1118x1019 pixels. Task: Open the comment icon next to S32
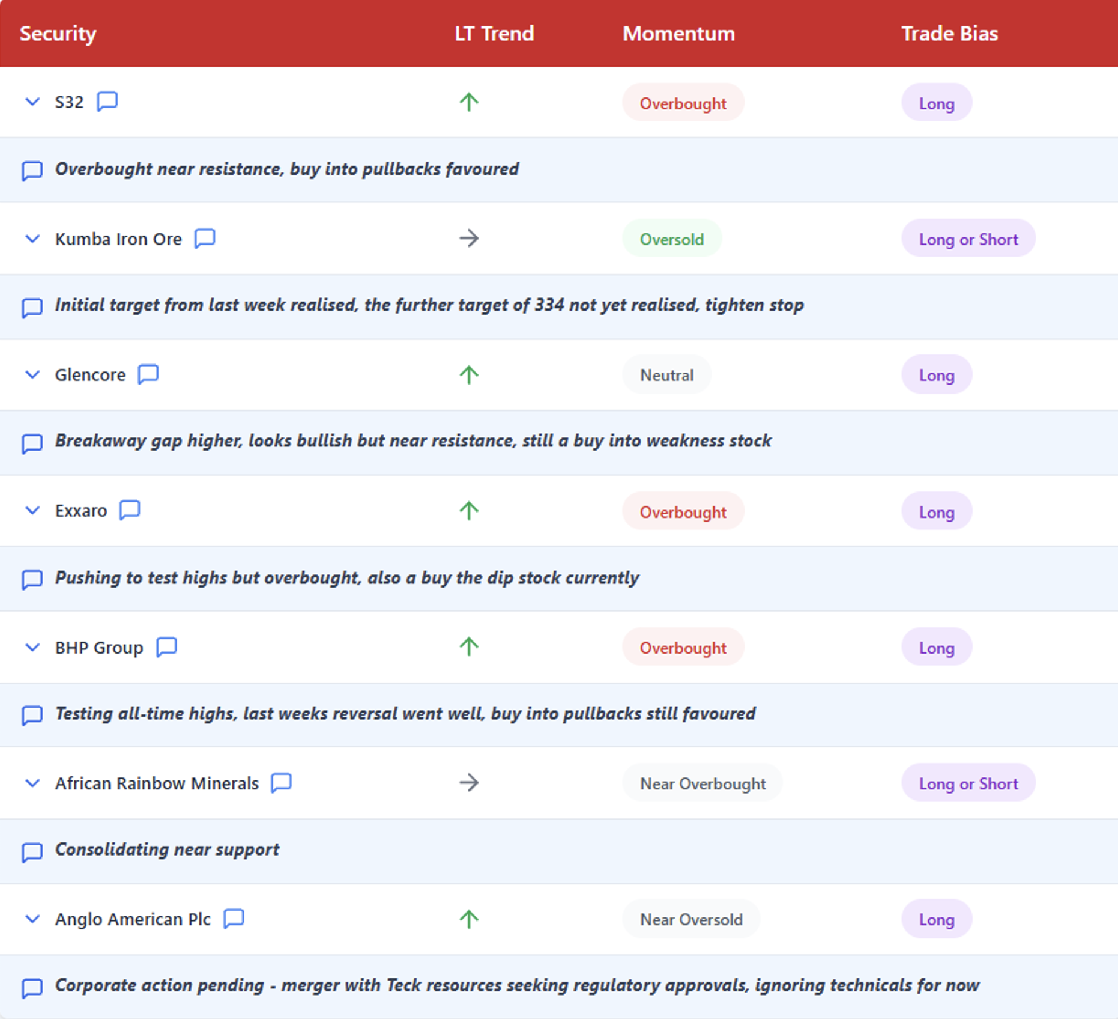click(x=107, y=101)
